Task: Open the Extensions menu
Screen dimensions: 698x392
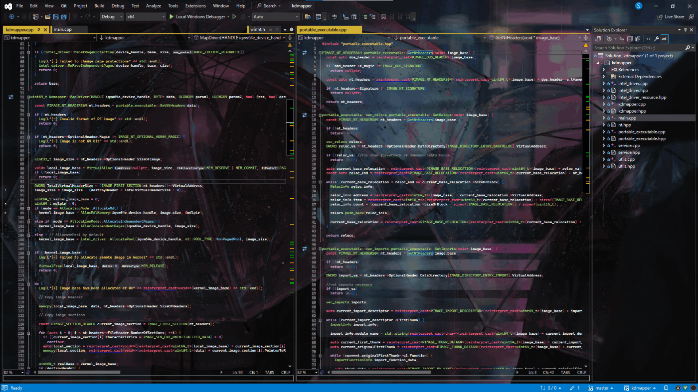Action: click(x=195, y=6)
